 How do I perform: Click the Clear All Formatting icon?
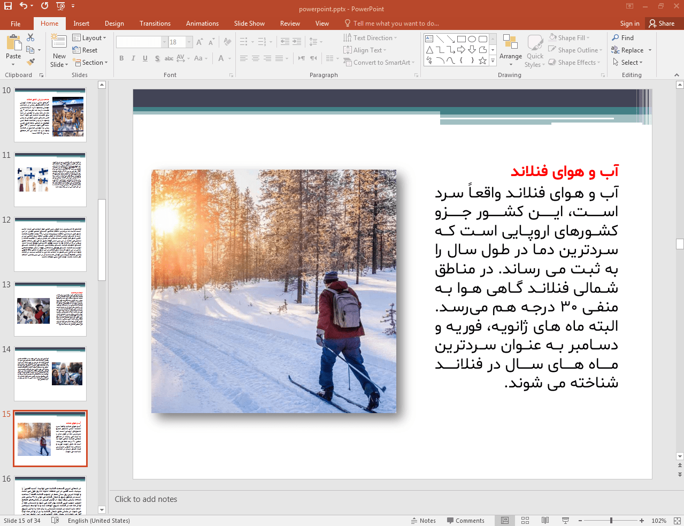(x=227, y=42)
